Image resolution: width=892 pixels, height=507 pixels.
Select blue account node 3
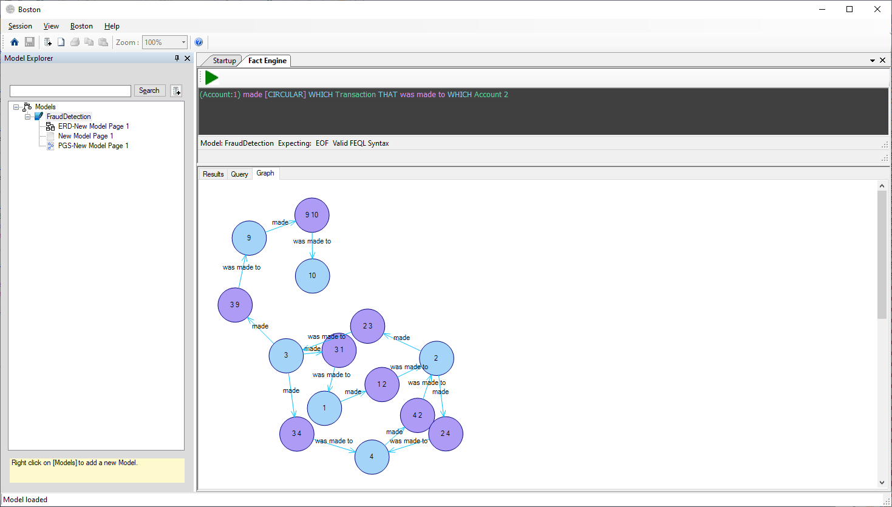tap(286, 355)
